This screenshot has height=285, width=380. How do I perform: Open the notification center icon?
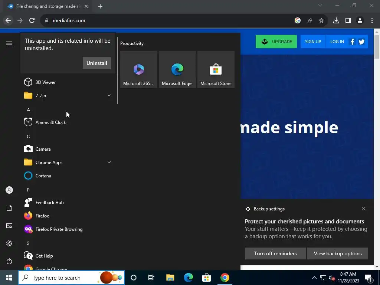368,278
